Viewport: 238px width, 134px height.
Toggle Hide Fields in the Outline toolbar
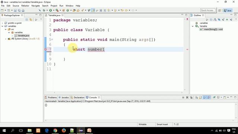[219, 20]
